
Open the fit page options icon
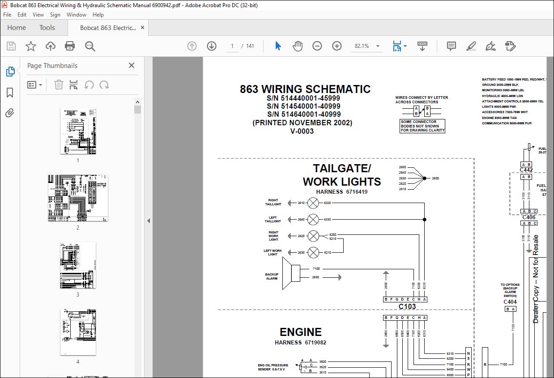coord(396,46)
